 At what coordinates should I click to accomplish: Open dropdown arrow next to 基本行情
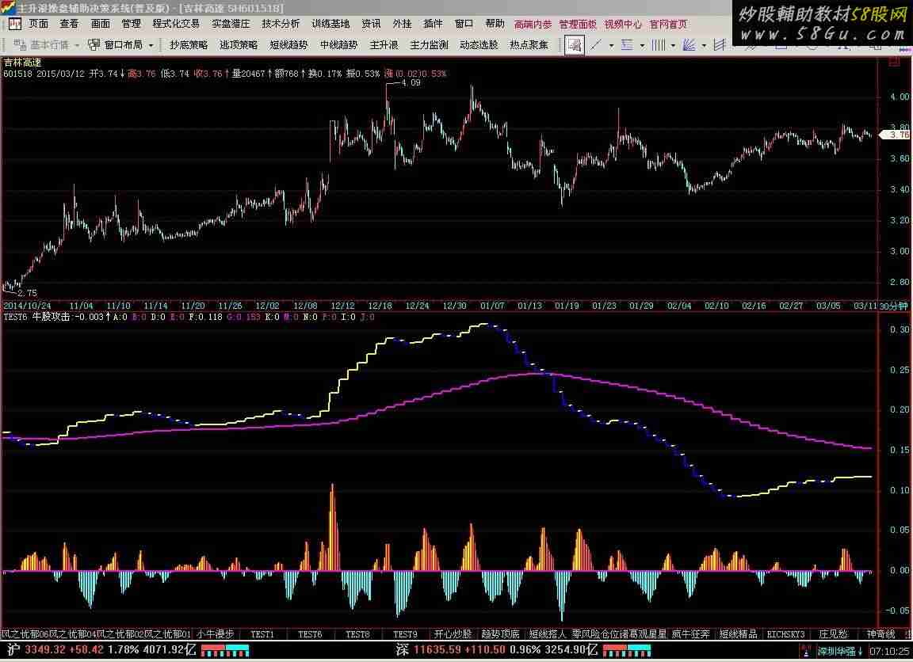(76, 45)
